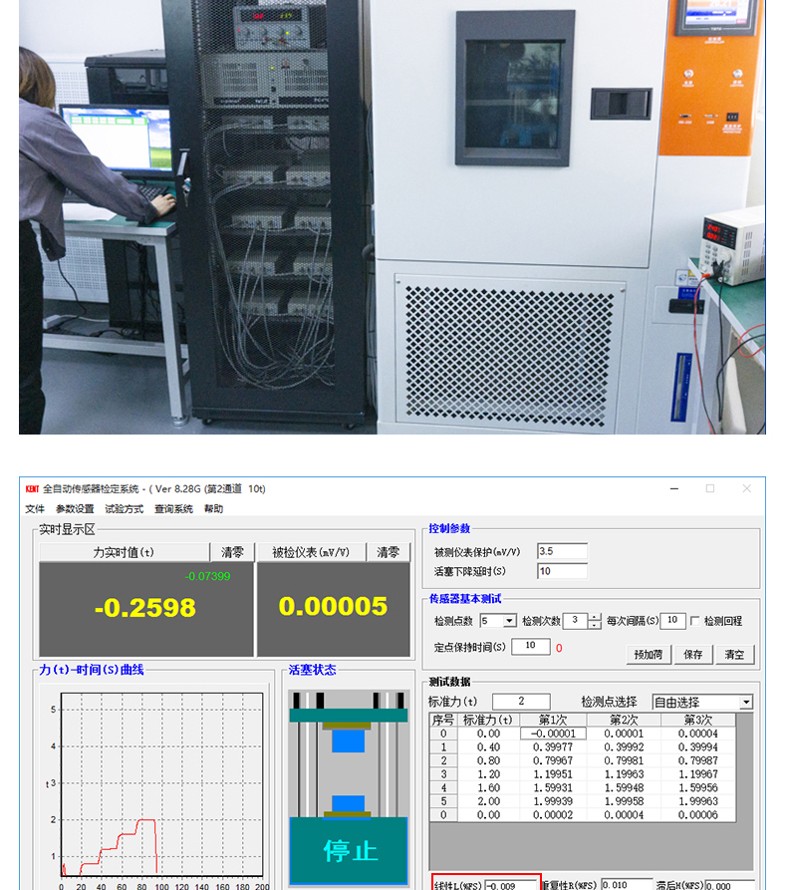
Task: Increase 检测次数 with the up arrow
Action: [595, 617]
